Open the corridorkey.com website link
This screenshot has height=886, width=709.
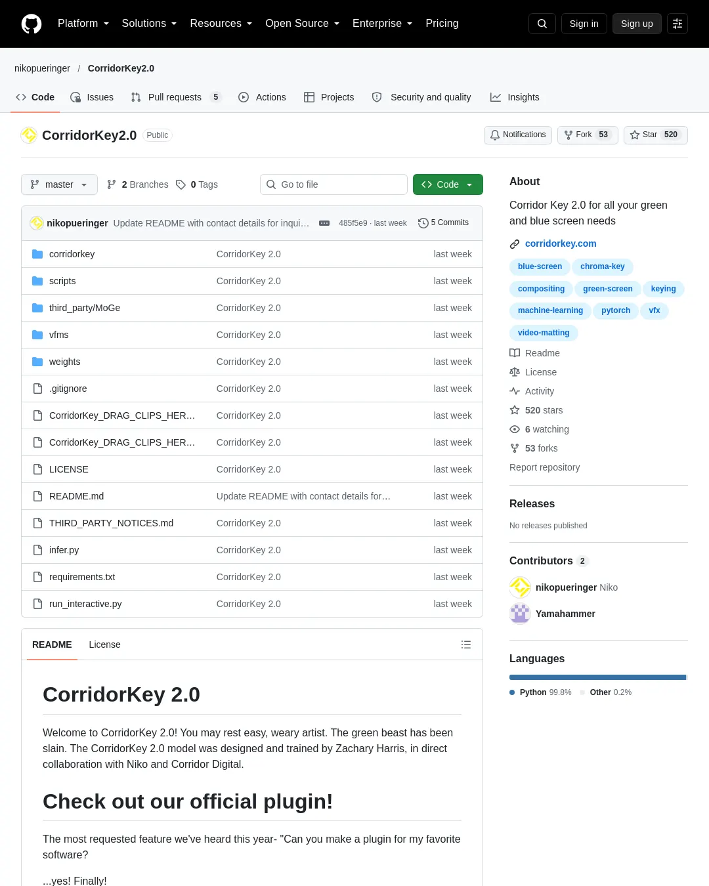point(561,243)
